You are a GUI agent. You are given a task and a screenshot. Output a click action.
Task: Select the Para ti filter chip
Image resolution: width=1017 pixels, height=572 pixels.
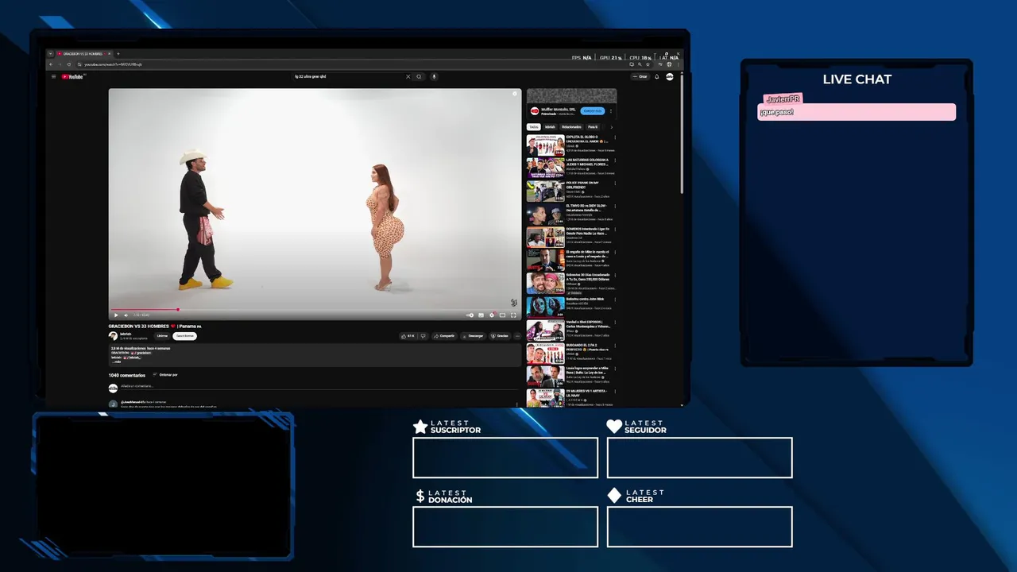[593, 127]
